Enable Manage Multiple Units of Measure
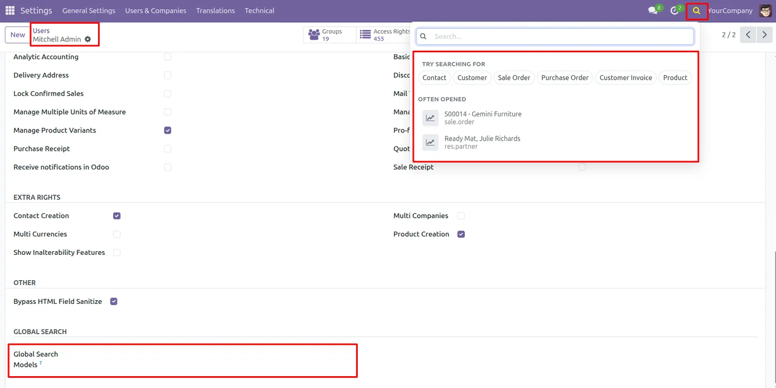This screenshot has height=388, width=776. pos(168,112)
